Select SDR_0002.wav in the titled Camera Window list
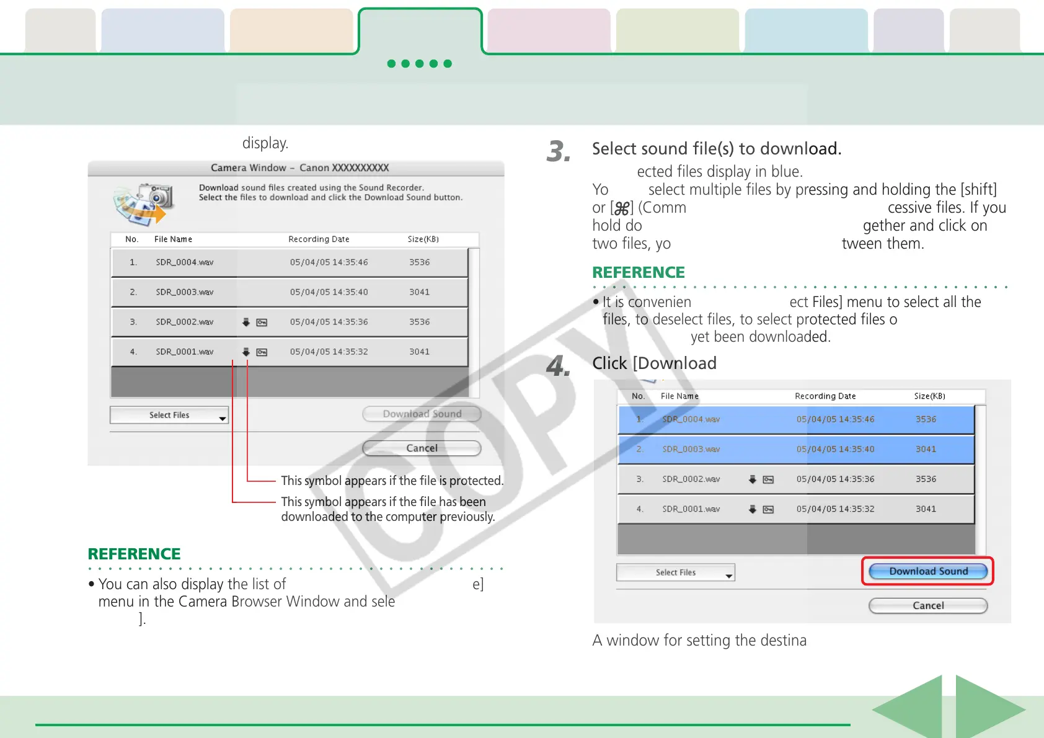1044x738 pixels. click(x=290, y=322)
